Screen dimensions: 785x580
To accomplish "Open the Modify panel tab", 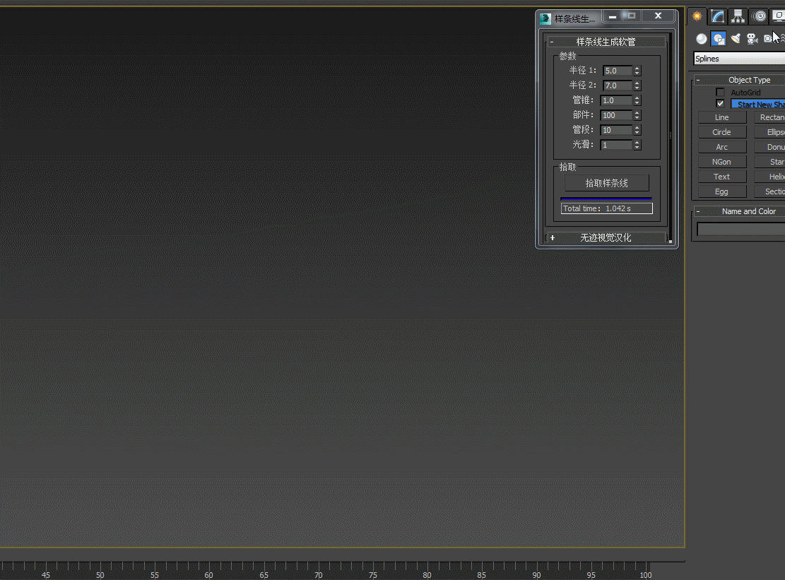I will point(718,16).
